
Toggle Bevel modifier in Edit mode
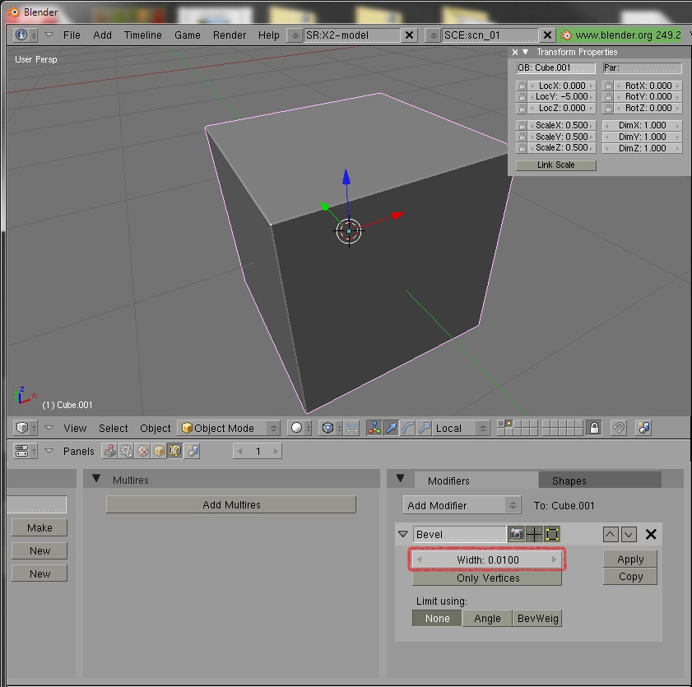(551, 534)
